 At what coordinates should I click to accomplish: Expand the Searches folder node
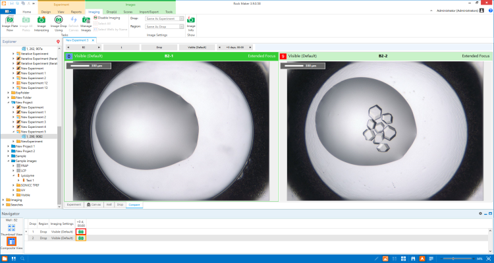click(3, 204)
